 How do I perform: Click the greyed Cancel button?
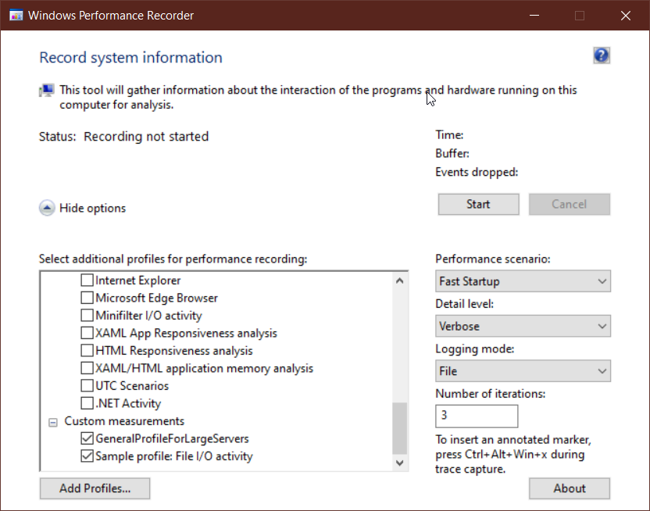click(x=570, y=204)
